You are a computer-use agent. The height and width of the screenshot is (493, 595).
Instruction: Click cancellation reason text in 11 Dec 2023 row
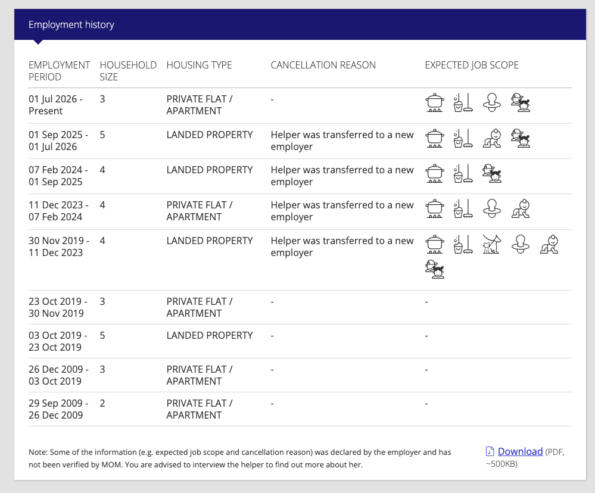[x=342, y=211]
